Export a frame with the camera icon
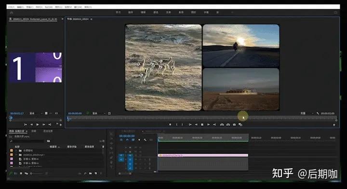The height and width of the screenshot is (189, 347). [x=234, y=124]
